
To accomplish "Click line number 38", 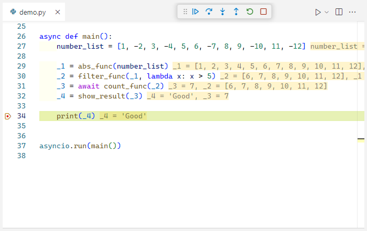I will pyautogui.click(x=21, y=156).
